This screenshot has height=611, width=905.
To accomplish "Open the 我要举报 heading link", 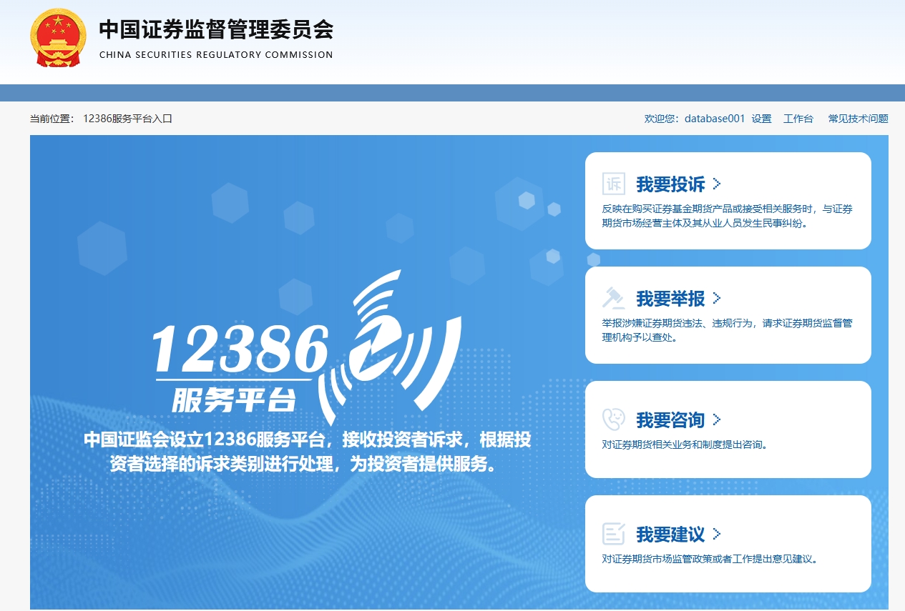I will click(x=670, y=299).
